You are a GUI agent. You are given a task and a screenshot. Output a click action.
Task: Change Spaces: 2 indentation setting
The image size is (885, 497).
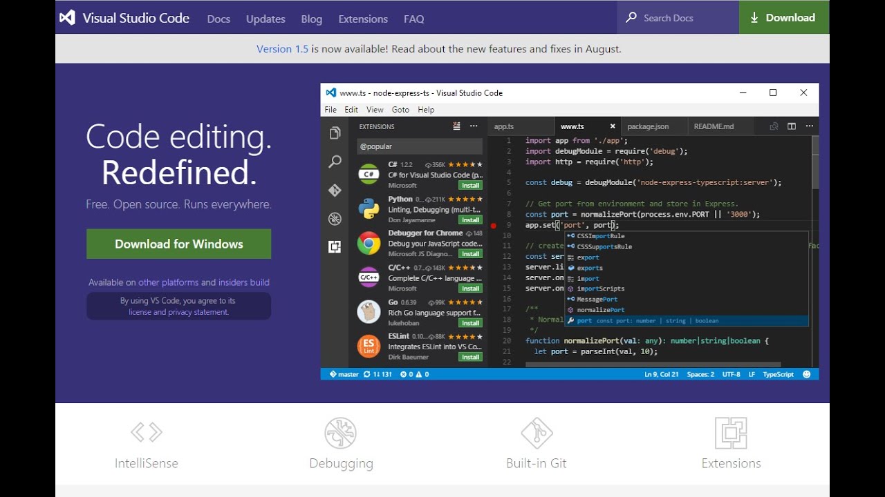tap(700, 374)
